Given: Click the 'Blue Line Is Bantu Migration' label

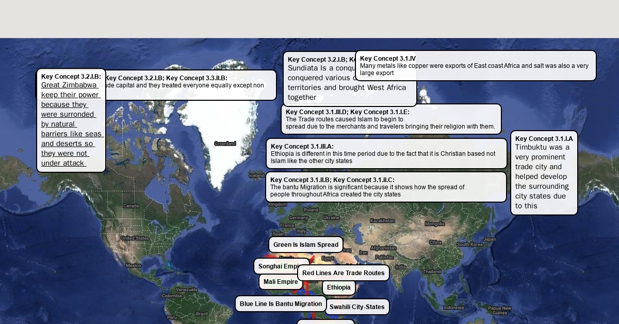Looking at the screenshot, I should click(281, 304).
